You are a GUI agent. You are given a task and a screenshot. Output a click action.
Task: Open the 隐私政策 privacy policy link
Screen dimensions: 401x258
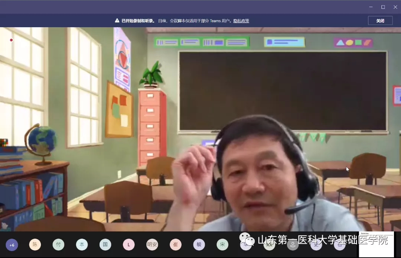(241, 21)
